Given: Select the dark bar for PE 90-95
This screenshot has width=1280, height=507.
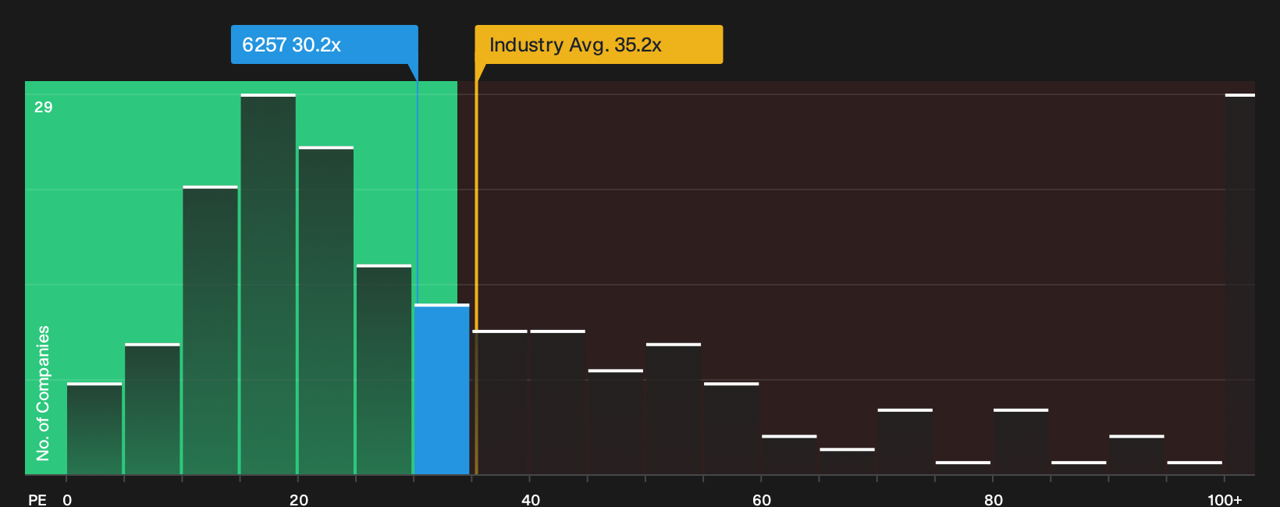Looking at the screenshot, I should (1137, 456).
